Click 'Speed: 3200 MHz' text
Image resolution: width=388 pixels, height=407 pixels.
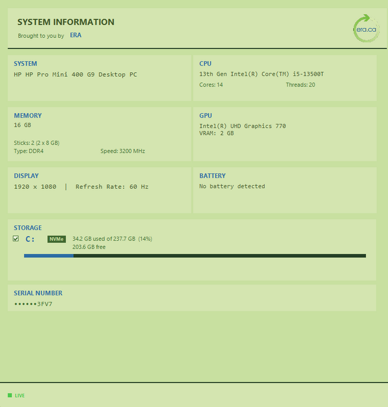[123, 151]
